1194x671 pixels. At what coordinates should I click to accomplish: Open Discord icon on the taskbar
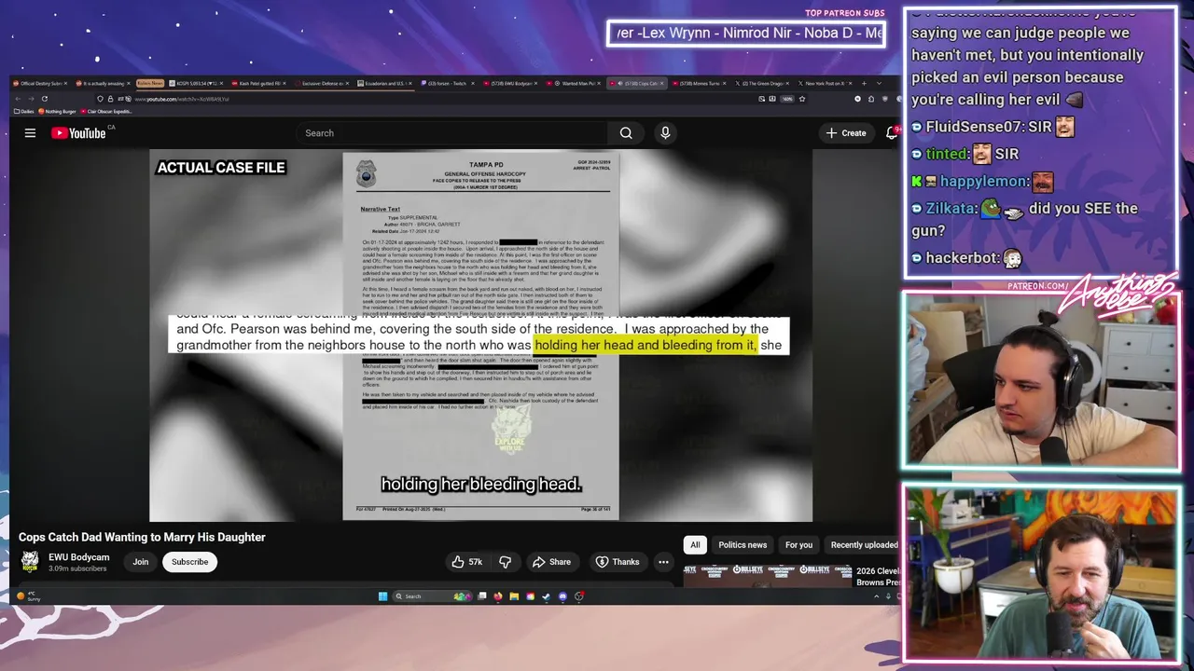tap(562, 596)
